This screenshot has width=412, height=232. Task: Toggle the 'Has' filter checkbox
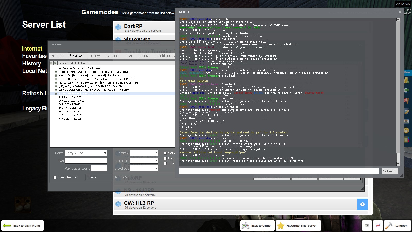(x=165, y=158)
